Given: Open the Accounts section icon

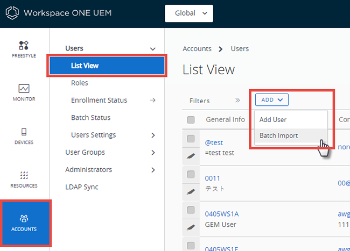Looking at the screenshot, I should tap(24, 219).
